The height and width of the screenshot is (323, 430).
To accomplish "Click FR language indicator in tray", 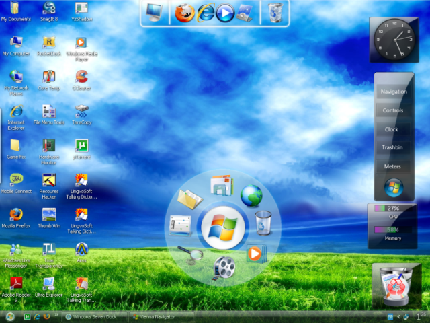I will [x=390, y=317].
